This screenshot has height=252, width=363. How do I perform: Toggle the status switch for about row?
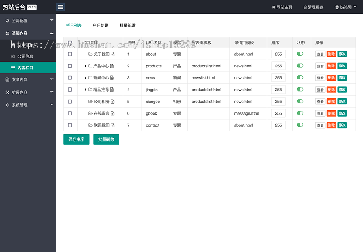click(300, 54)
